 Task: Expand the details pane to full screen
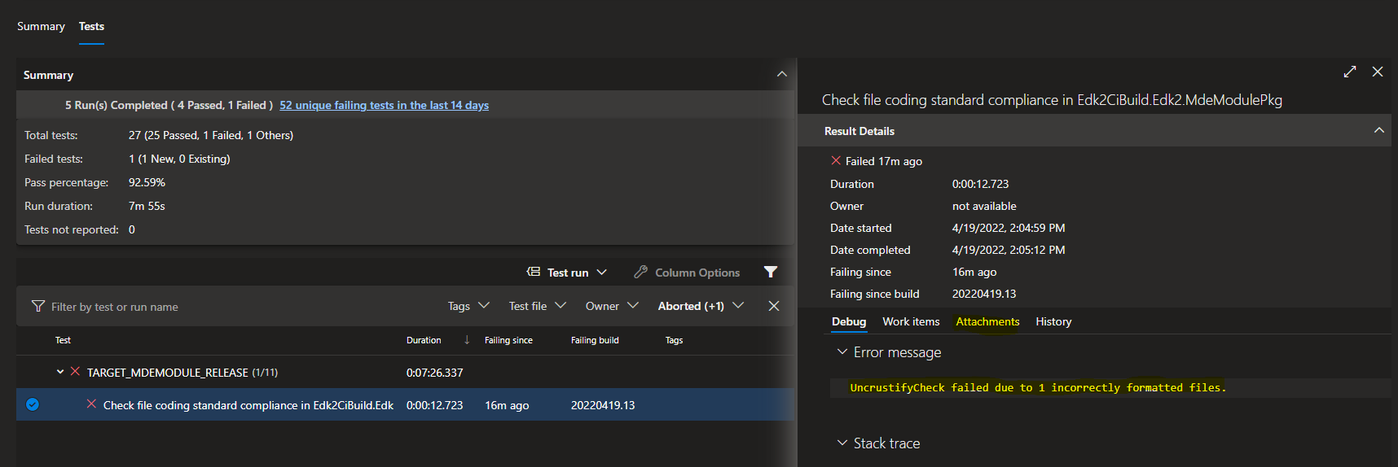tap(1350, 72)
